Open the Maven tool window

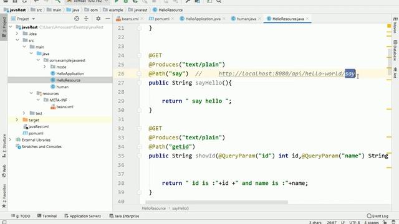(395, 25)
